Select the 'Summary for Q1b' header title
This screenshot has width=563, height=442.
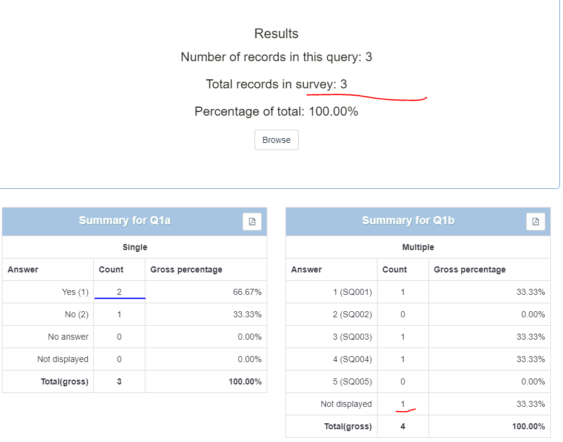408,220
